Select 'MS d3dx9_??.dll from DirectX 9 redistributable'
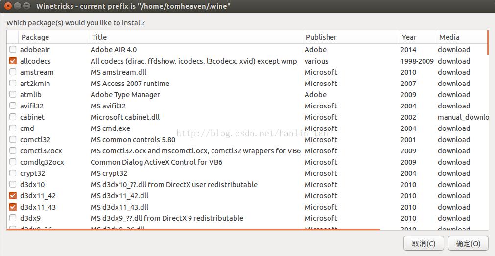This screenshot has width=495, height=256. click(166, 218)
